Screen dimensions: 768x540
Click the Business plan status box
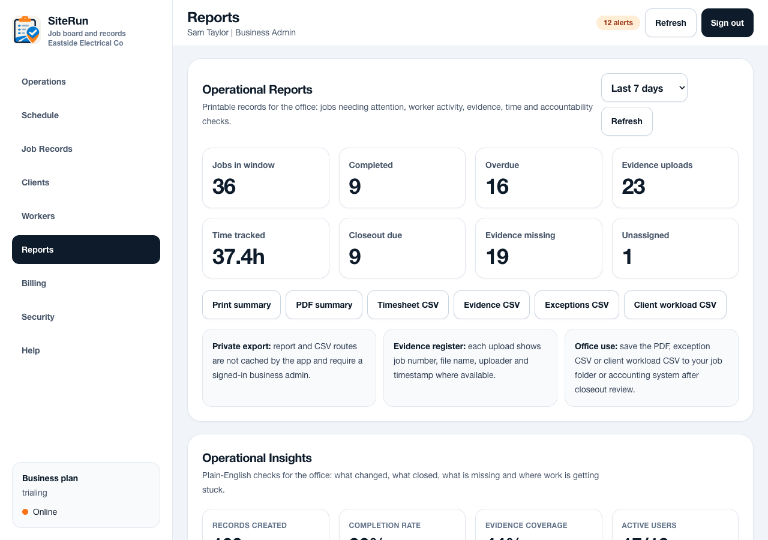86,495
